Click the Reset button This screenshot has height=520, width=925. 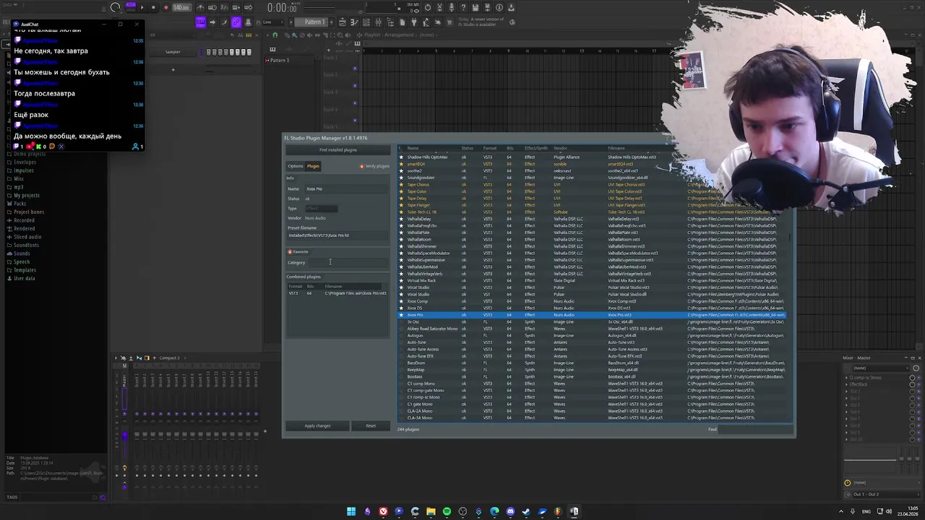(371, 426)
